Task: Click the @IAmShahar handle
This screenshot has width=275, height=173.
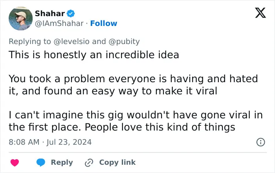Action: pos(59,23)
